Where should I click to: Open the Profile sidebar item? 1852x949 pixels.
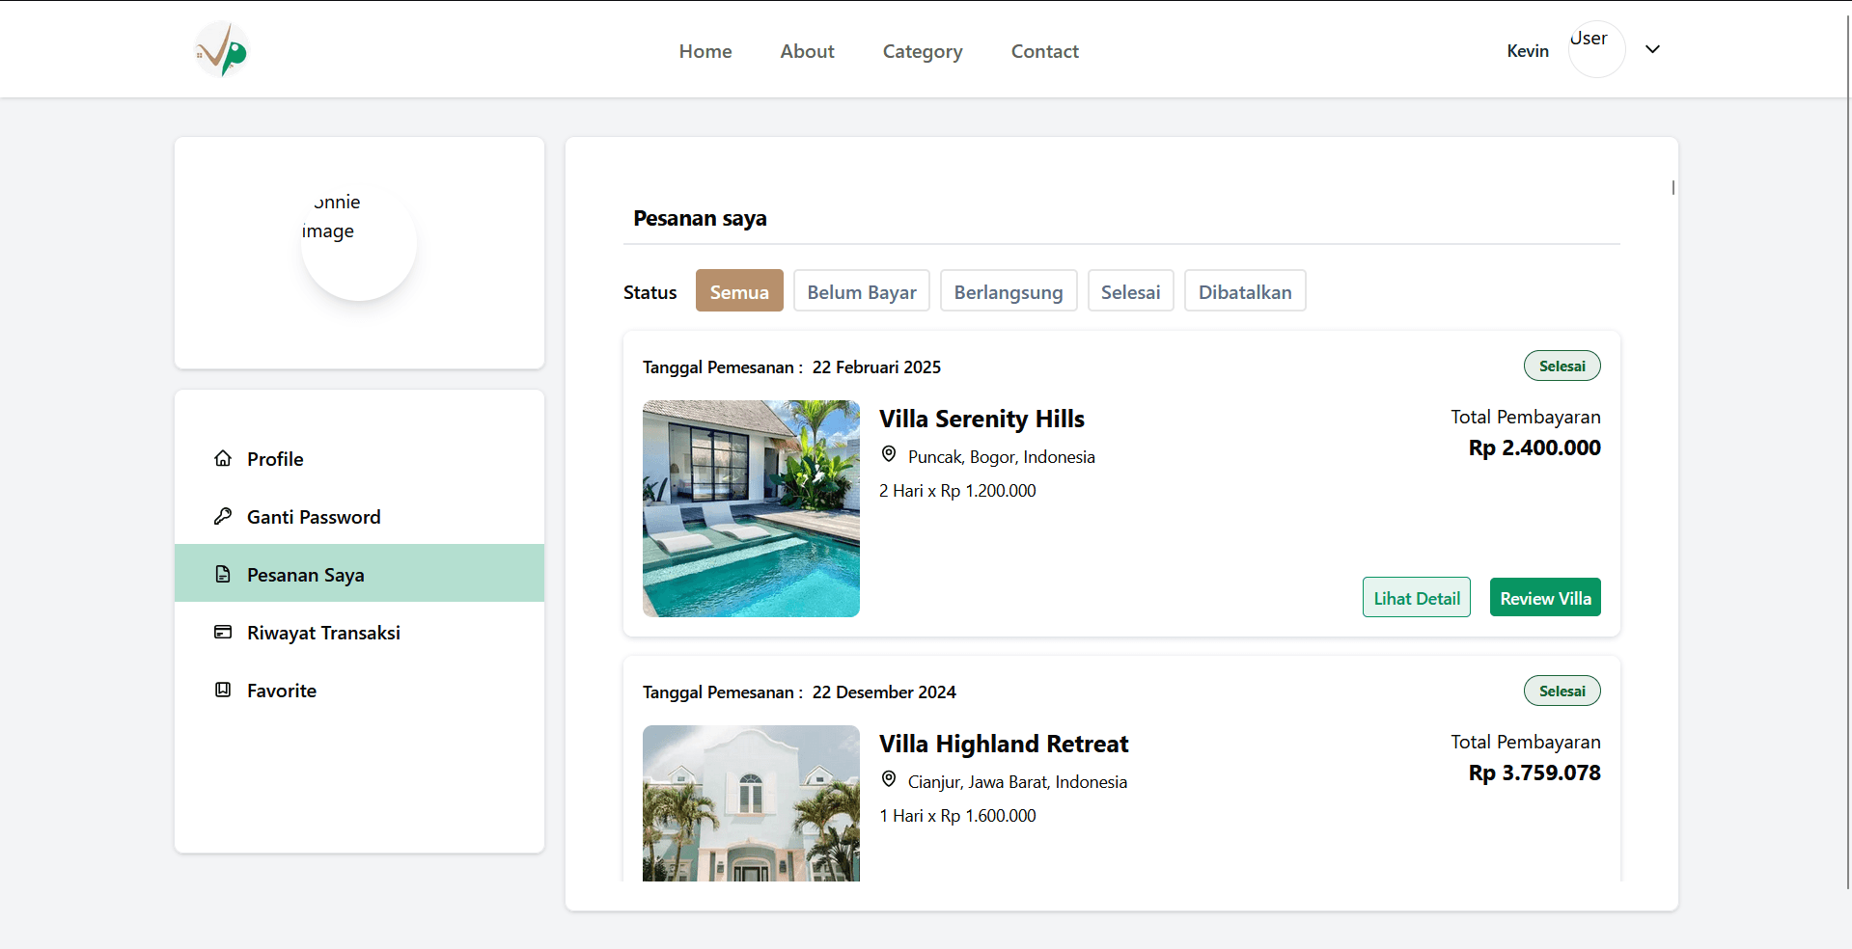359,459
